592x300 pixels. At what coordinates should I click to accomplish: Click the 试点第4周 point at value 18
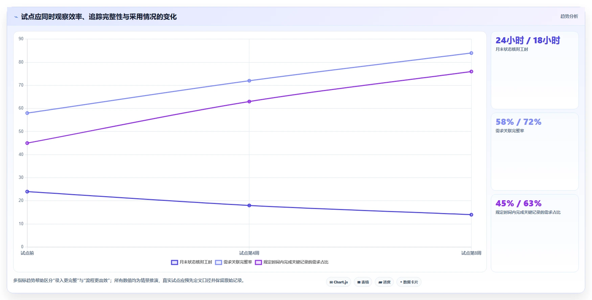249,206
